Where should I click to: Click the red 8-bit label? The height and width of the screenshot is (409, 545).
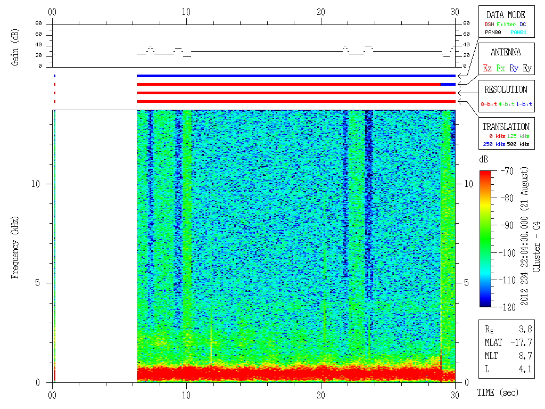coord(489,104)
